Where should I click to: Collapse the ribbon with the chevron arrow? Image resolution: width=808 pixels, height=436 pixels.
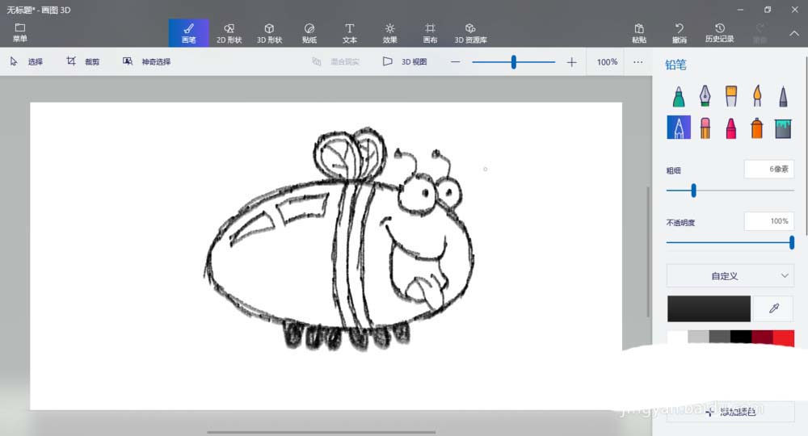click(794, 33)
